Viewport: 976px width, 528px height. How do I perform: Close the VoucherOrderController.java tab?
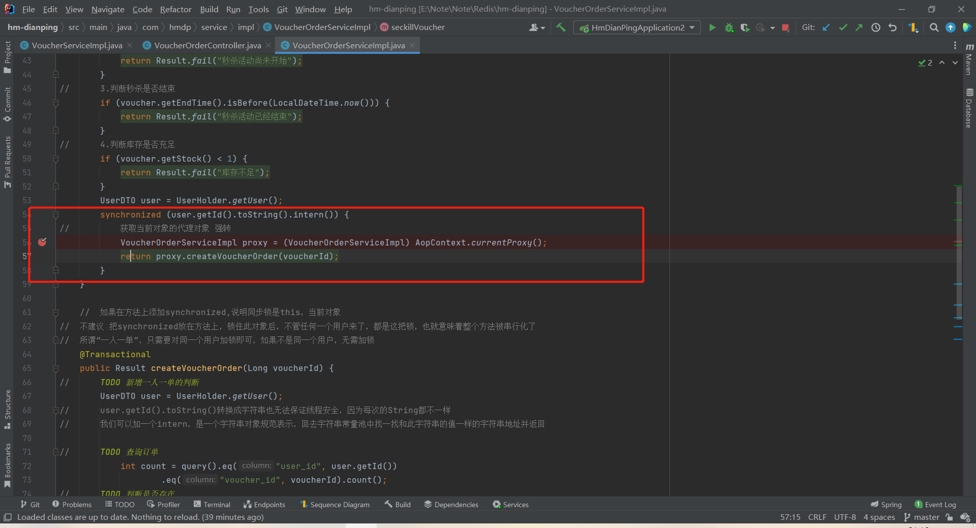268,45
